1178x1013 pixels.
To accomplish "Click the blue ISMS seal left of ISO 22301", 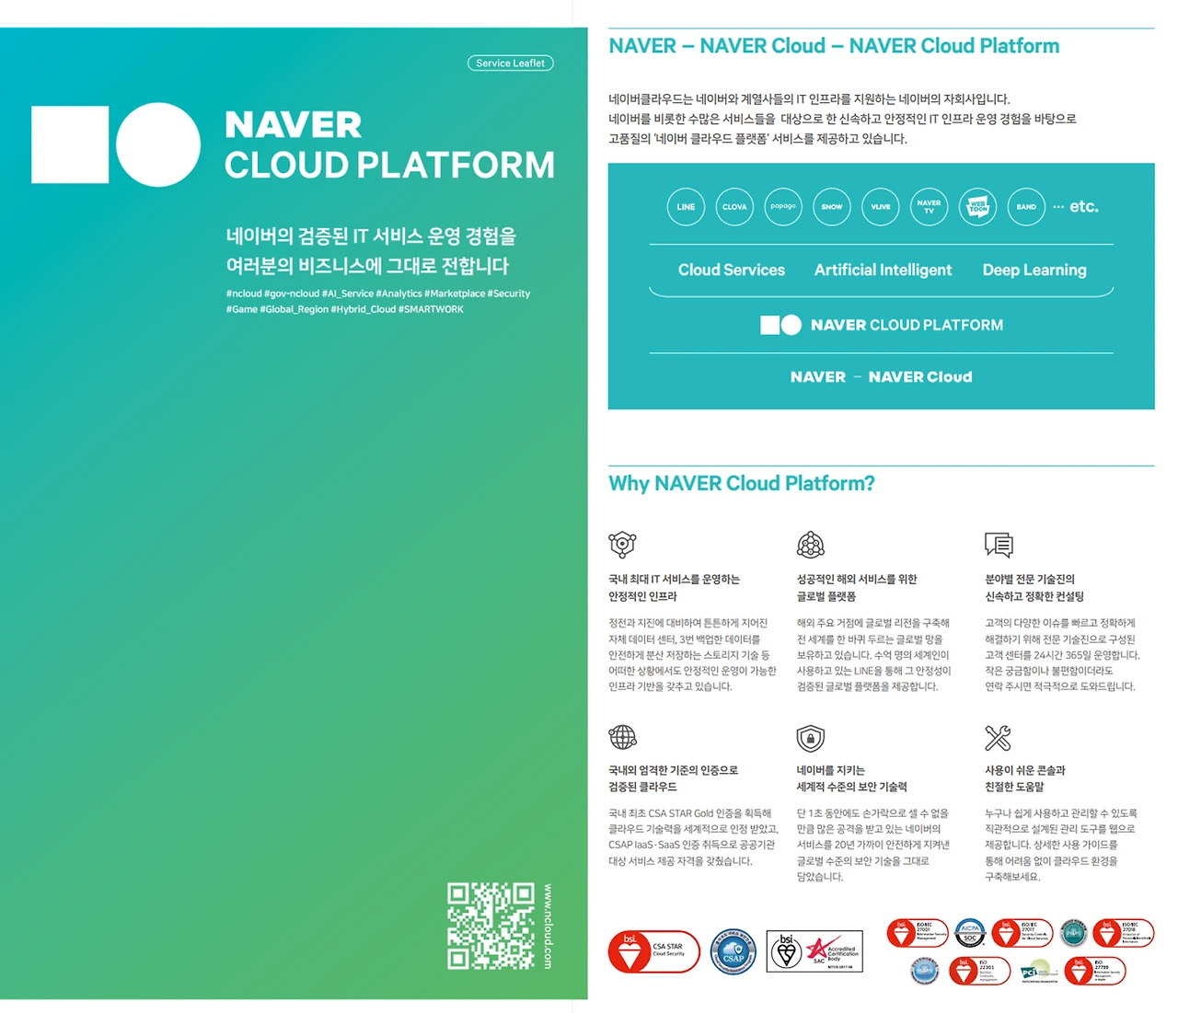I will [x=925, y=971].
